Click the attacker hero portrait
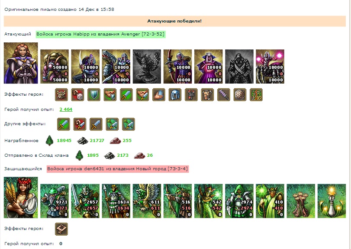 (x=21, y=63)
